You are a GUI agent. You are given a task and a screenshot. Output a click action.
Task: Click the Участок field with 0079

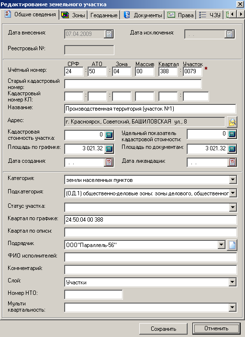click(x=192, y=71)
